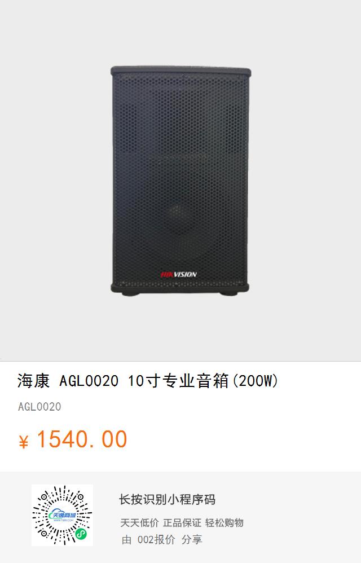361x563 pixels.
Task: Click the 002报价 sharer name
Action: pos(156,540)
